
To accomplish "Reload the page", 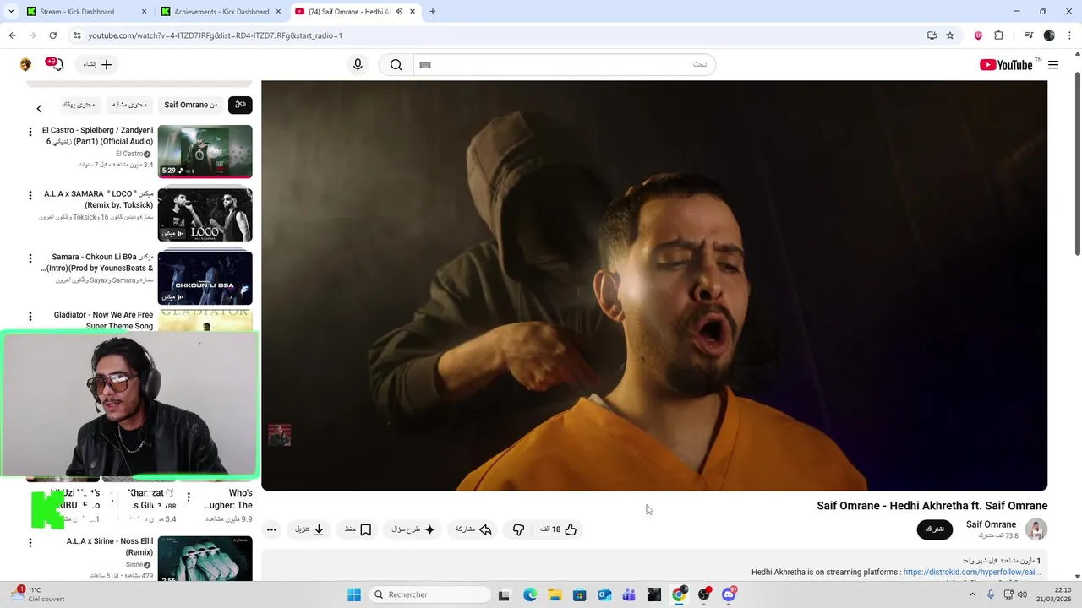I will tap(52, 35).
